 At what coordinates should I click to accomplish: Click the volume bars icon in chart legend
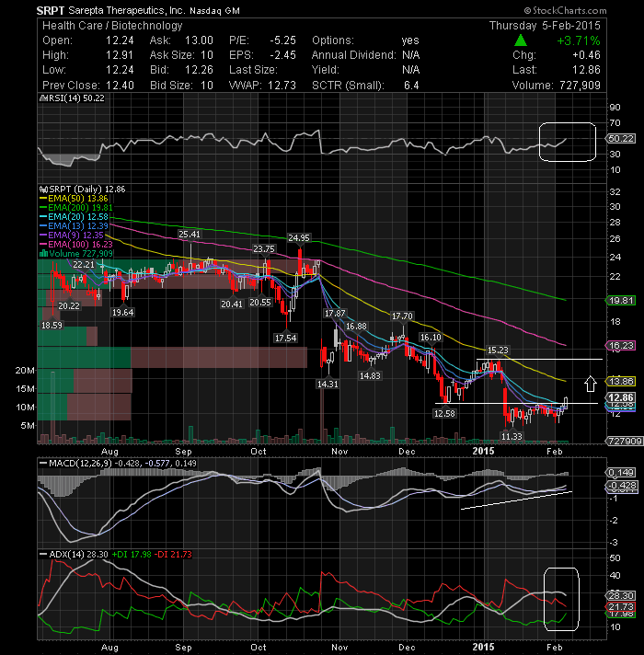(43, 253)
